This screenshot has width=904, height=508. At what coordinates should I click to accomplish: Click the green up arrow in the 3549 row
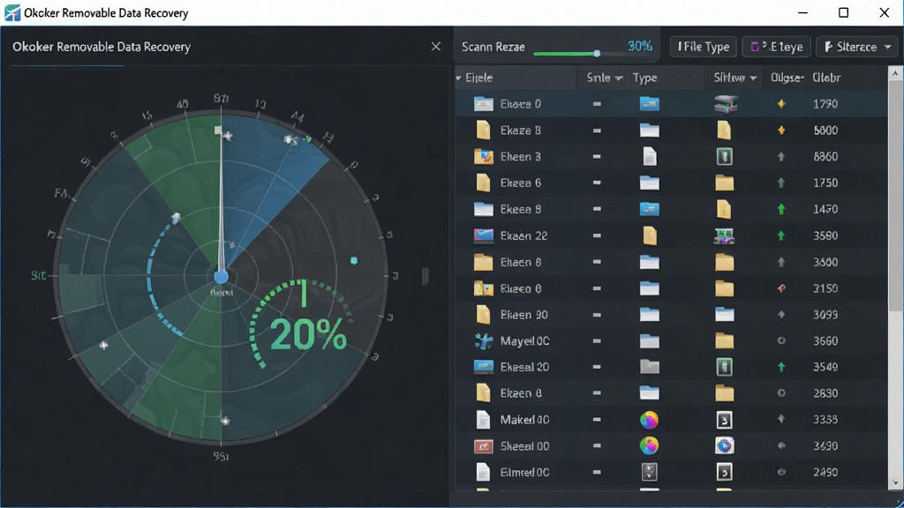pyautogui.click(x=781, y=367)
